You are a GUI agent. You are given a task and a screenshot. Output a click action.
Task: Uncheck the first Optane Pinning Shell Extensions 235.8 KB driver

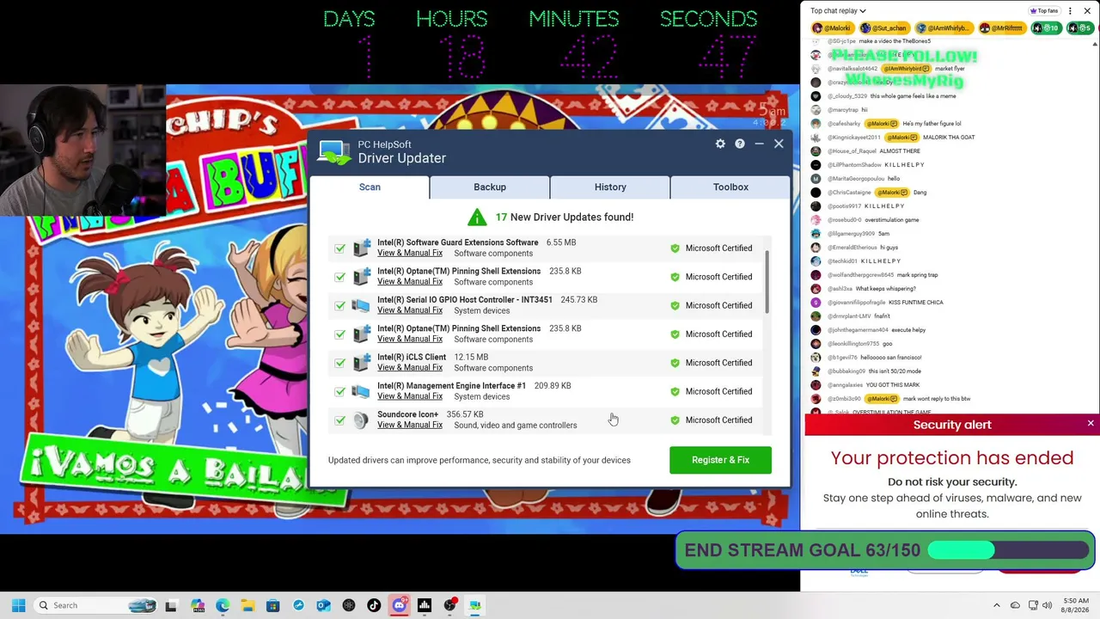pos(340,277)
